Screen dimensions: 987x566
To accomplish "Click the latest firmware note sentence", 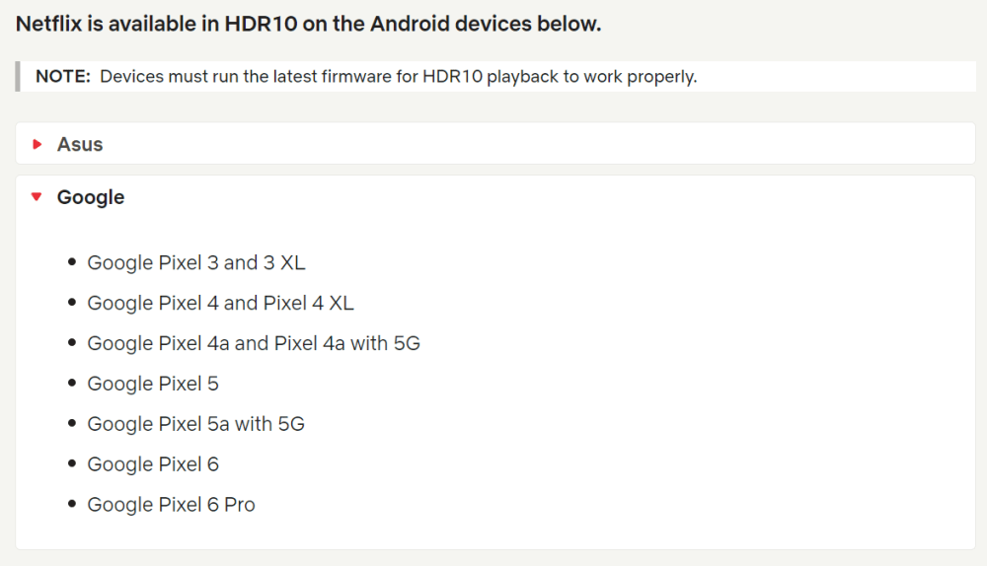I will point(399,77).
